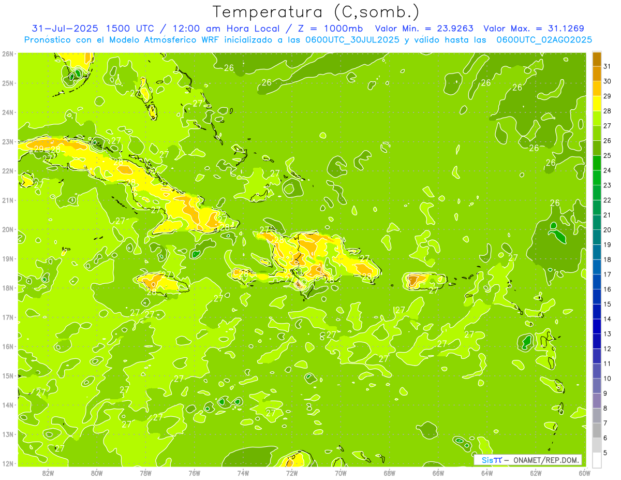Click the color bar legend value 14

(607, 319)
